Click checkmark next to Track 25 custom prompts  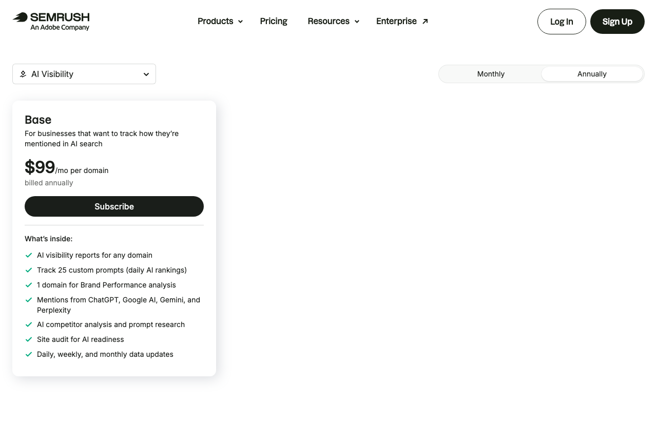click(29, 270)
